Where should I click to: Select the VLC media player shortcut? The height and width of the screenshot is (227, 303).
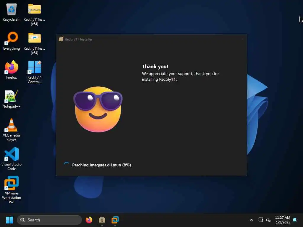coord(12,130)
